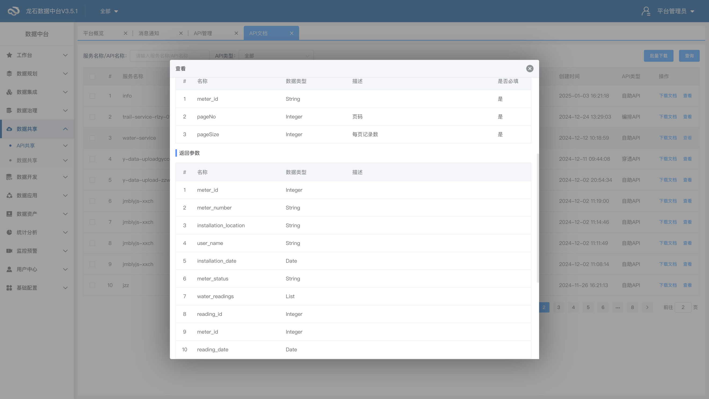Open the 数据开发 menu item
709x399 pixels.
(x=37, y=177)
